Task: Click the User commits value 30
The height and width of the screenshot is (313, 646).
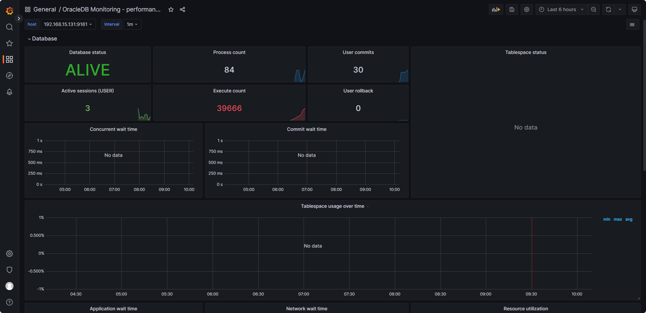Action: point(358,70)
